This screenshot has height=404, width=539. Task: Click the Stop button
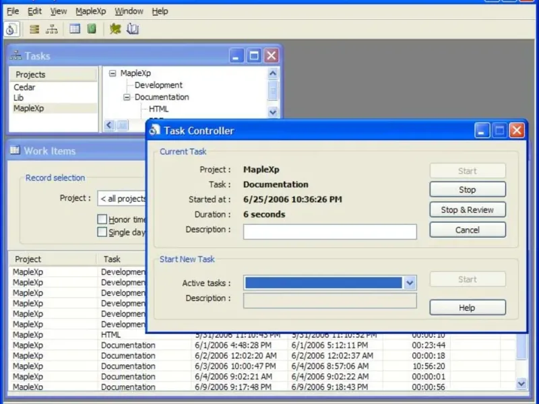click(x=467, y=190)
